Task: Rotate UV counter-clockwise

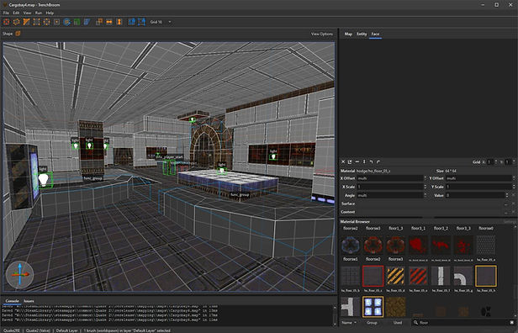Action: click(372, 161)
